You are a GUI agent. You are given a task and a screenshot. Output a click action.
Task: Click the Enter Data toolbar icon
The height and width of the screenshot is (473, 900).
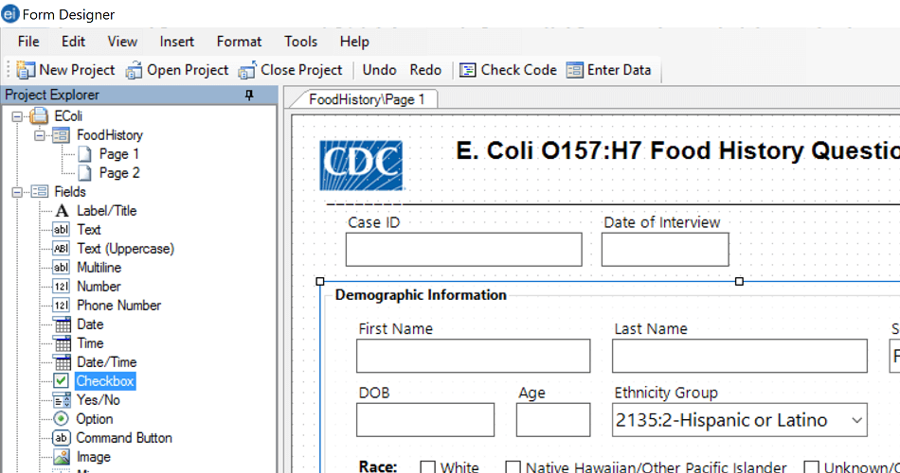pos(574,70)
